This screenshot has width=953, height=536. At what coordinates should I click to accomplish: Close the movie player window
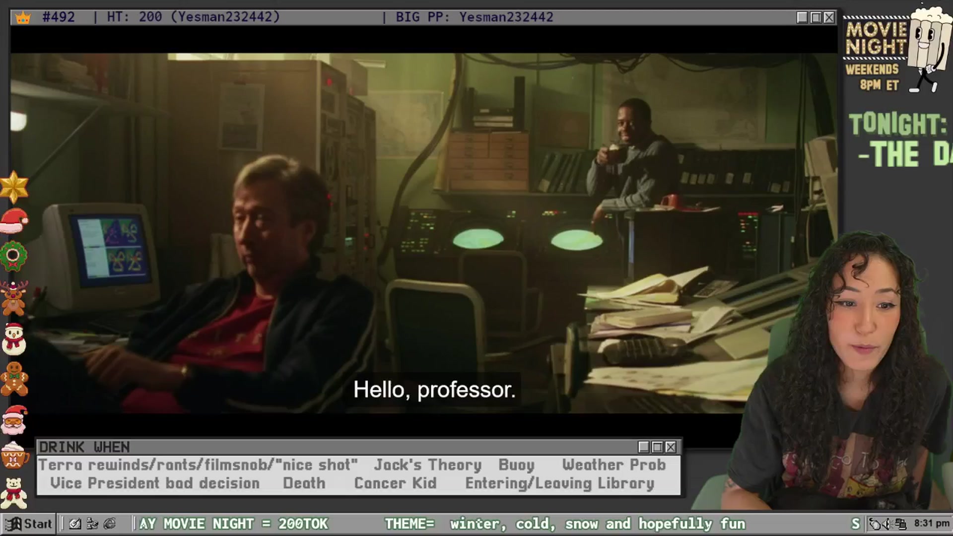coord(829,17)
